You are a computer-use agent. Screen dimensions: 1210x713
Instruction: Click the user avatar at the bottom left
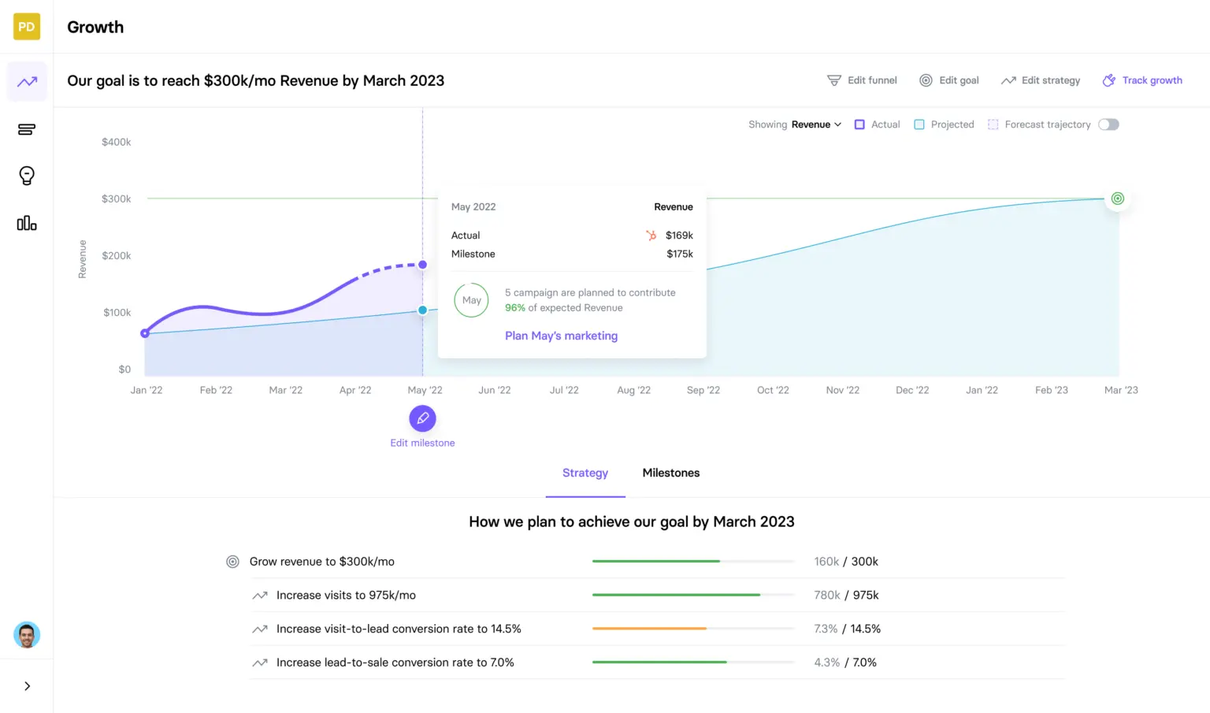pyautogui.click(x=26, y=634)
